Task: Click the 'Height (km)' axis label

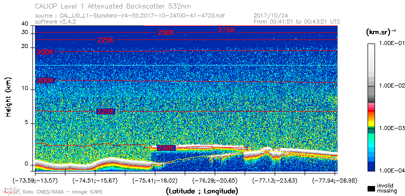Action: pyautogui.click(x=8, y=96)
